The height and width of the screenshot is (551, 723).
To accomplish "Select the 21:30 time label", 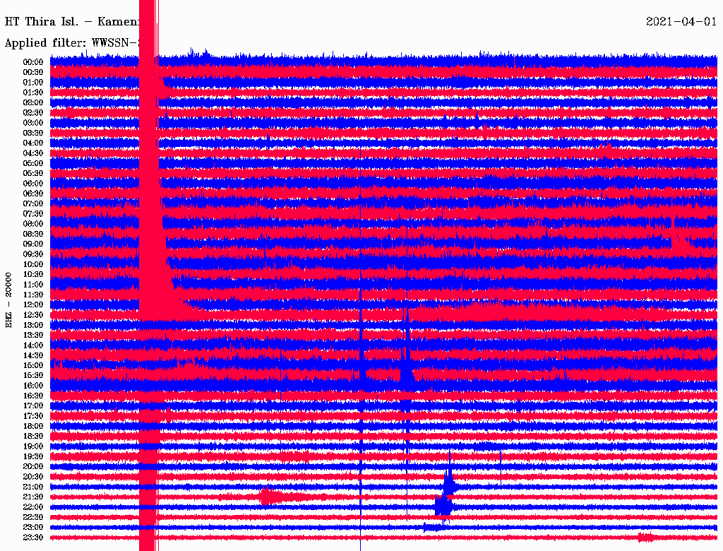I will coord(33,497).
